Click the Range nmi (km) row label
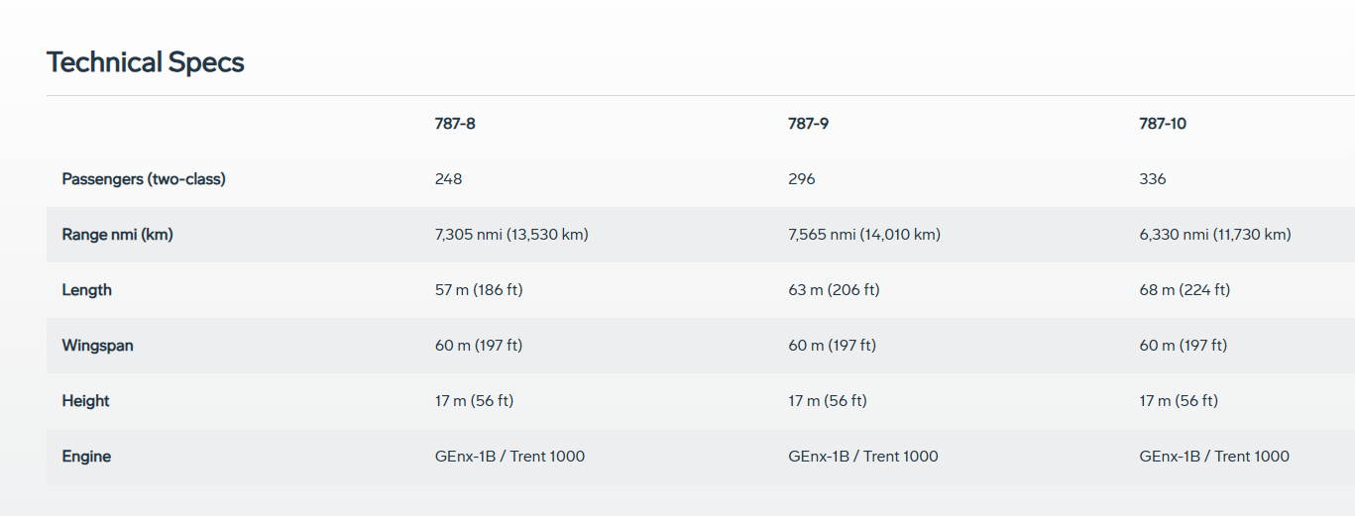 click(x=117, y=235)
